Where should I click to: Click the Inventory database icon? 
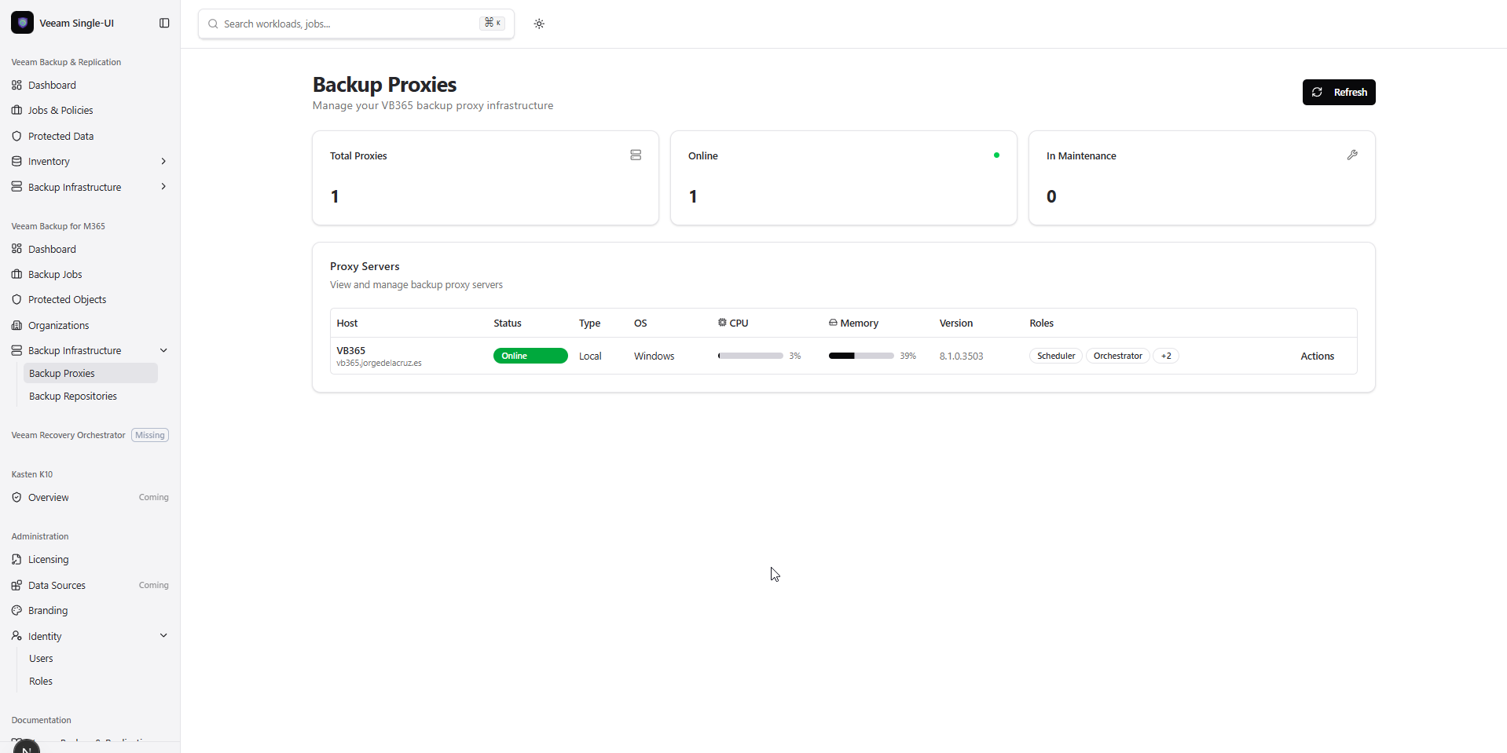point(17,161)
